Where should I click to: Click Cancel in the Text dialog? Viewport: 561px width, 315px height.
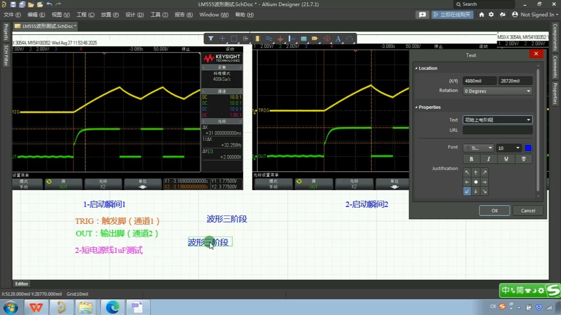click(x=528, y=211)
